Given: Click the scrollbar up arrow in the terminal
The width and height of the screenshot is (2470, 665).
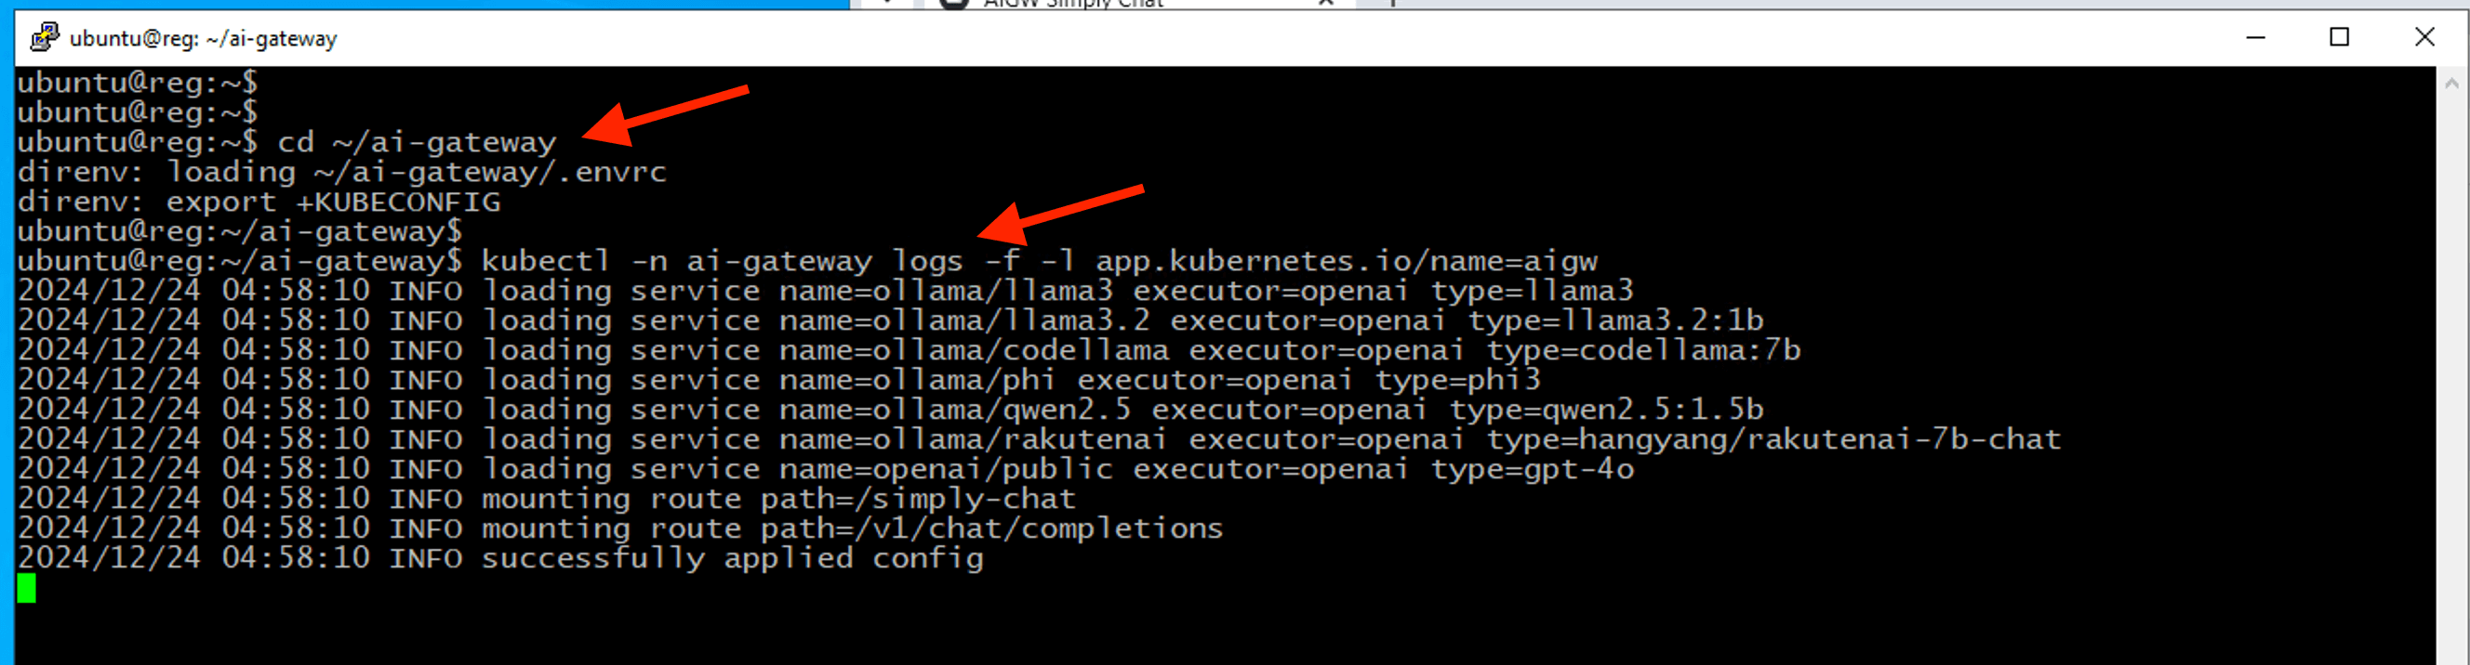Looking at the screenshot, I should 2450,84.
